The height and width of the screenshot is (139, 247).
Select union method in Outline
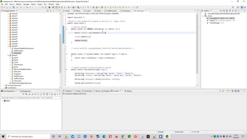pyautogui.click(x=221, y=18)
